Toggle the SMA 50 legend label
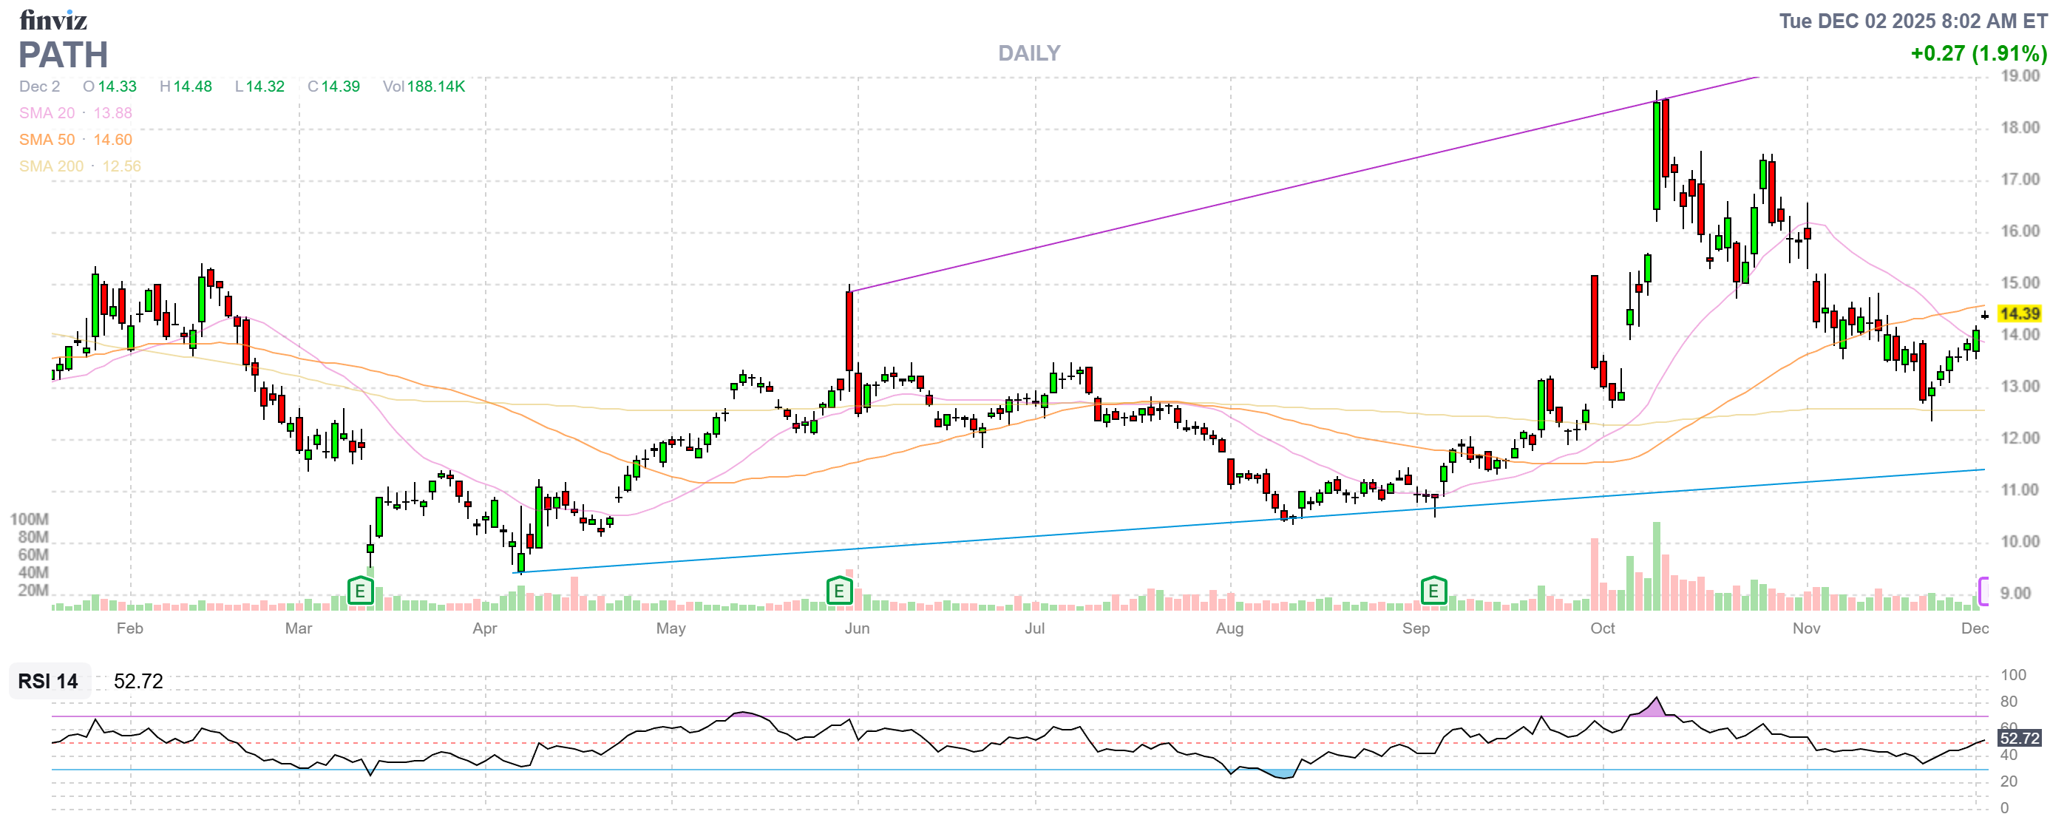2067x831 pixels. 47,140
